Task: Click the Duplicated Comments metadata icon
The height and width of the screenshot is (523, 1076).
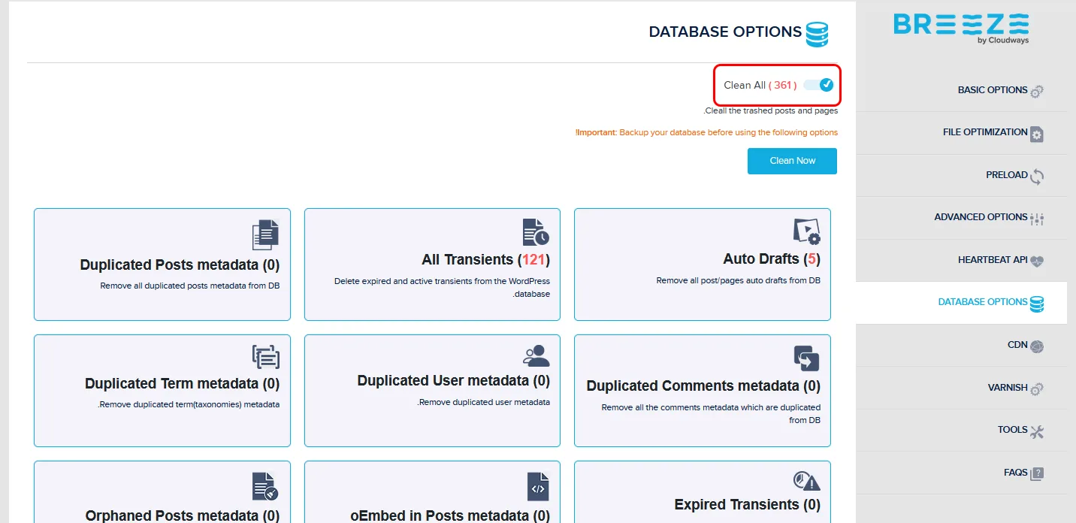Action: click(806, 358)
